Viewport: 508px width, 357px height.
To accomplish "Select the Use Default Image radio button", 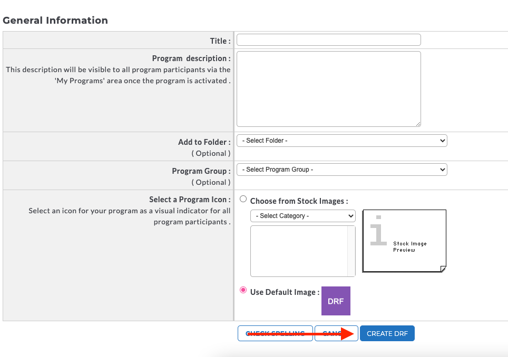I will [243, 290].
